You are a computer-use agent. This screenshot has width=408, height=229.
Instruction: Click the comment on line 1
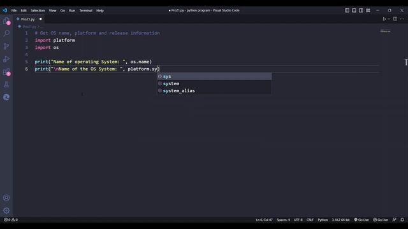[97, 33]
